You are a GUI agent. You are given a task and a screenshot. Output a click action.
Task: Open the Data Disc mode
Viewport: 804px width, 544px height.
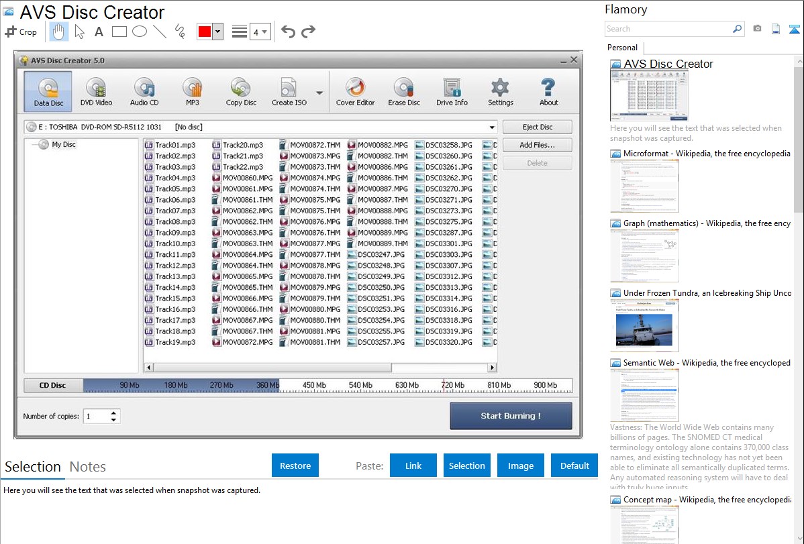click(48, 91)
